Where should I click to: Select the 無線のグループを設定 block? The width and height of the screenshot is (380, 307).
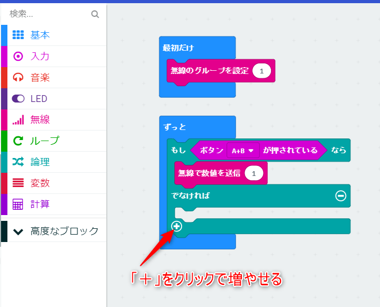point(210,71)
